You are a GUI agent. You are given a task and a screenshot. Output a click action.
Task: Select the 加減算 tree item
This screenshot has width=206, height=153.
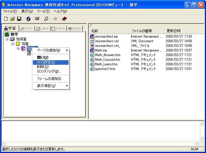pyautogui.click(x=21, y=39)
